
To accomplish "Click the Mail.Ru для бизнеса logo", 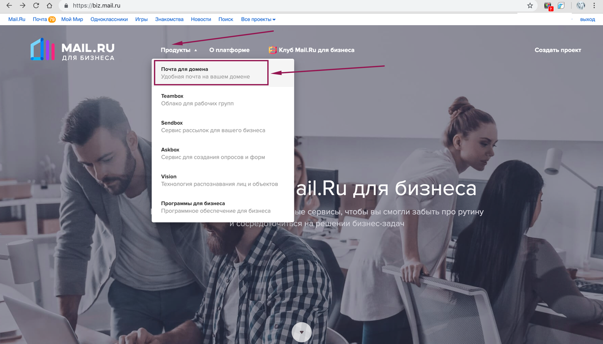I will click(x=72, y=50).
